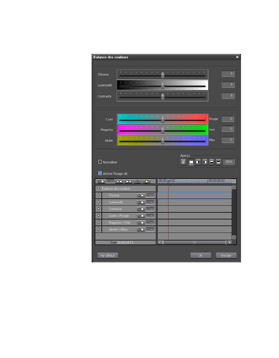279x358 pixels.
Task: Add a keyframe on the Contraste row
Action: pyautogui.click(x=141, y=209)
